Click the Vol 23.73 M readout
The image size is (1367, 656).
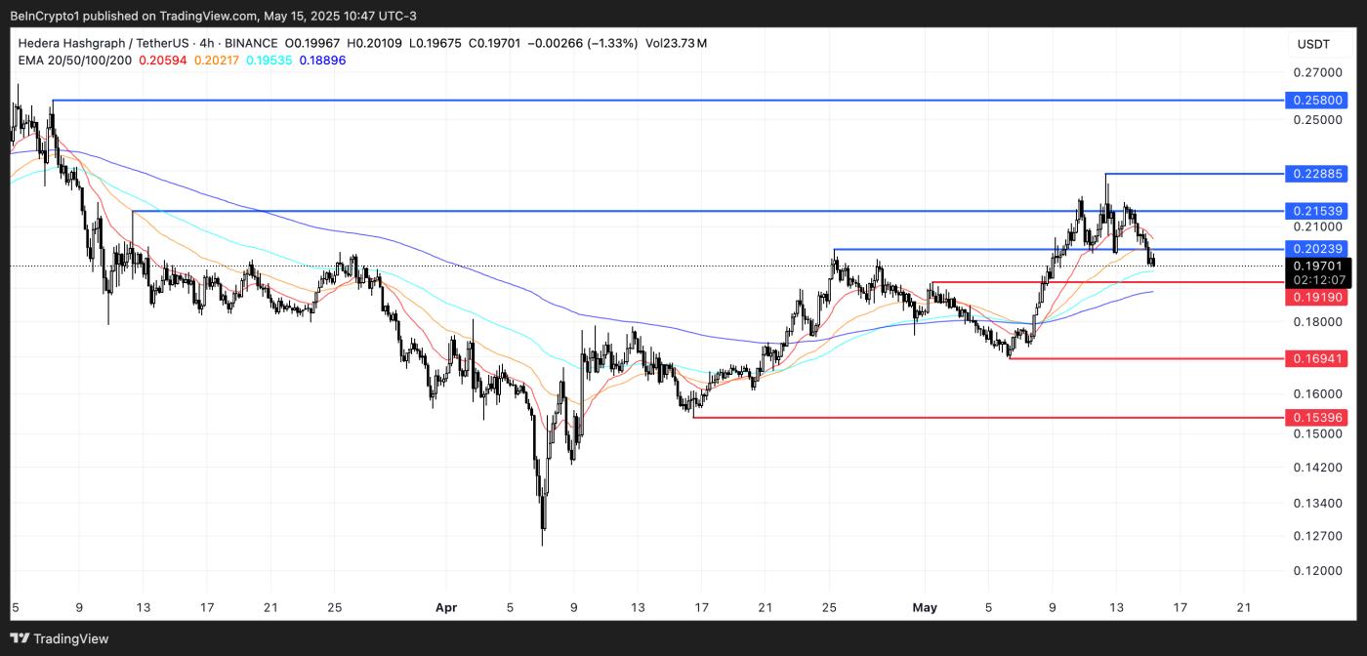pyautogui.click(x=676, y=43)
